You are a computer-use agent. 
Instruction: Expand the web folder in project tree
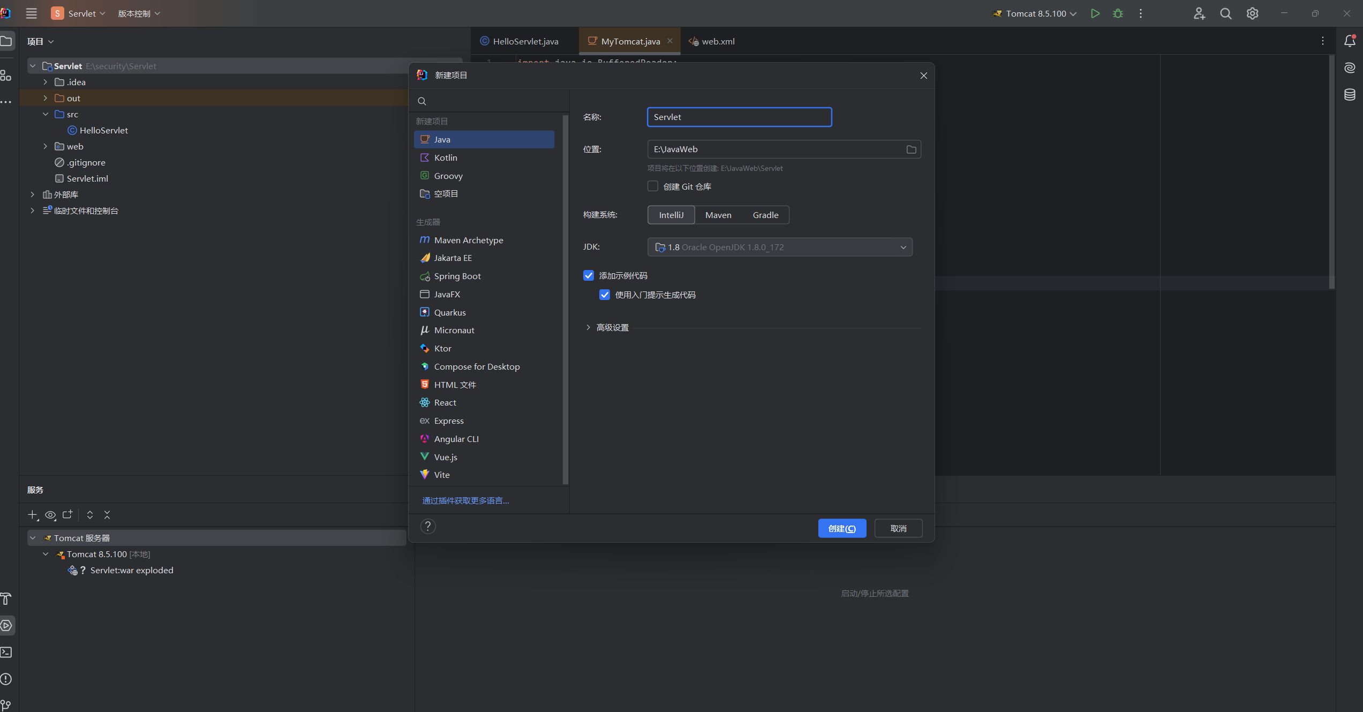46,146
